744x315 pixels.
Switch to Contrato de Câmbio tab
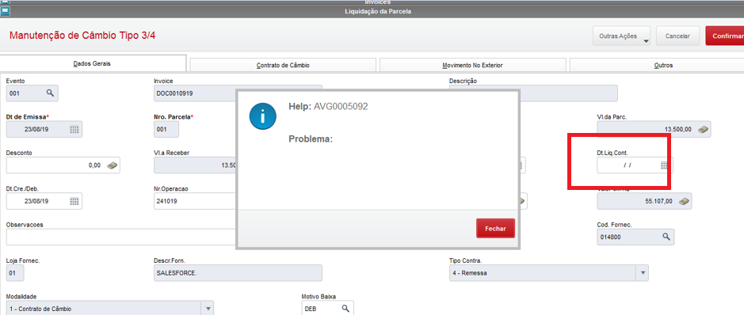point(283,66)
